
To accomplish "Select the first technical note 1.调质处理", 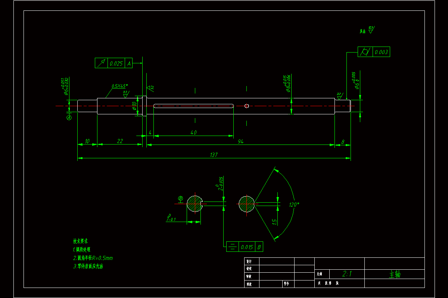I will [81, 250].
